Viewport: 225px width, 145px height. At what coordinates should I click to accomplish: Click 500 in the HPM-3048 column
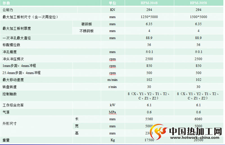click(x=149, y=73)
